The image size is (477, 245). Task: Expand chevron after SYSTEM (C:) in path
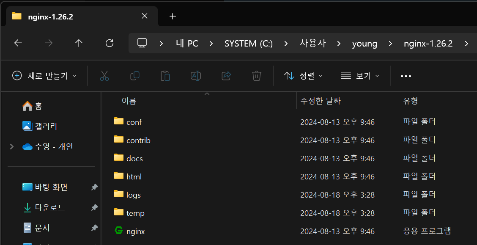[286, 44]
